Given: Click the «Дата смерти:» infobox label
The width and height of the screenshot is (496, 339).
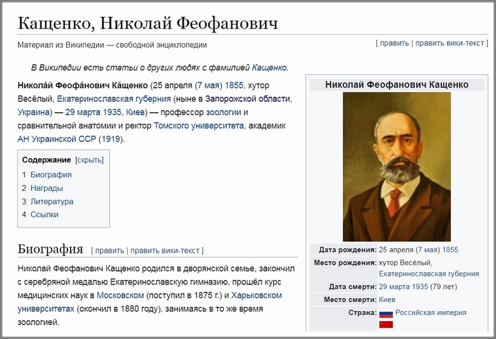Looking at the screenshot, I should click(x=353, y=287).
